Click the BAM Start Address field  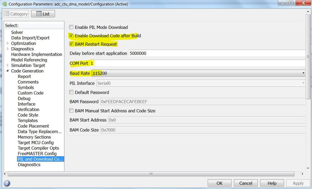[x=206, y=120]
